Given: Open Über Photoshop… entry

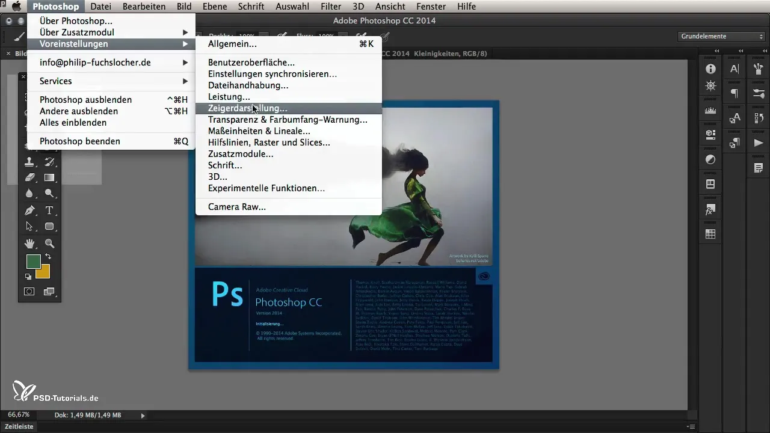Looking at the screenshot, I should (x=111, y=21).
